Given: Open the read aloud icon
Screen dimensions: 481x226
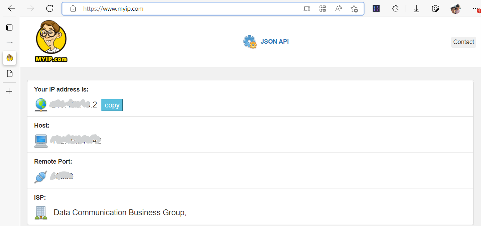Looking at the screenshot, I should 338,9.
